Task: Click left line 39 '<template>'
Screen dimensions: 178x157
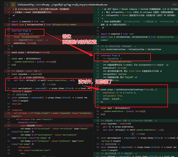Action: point(17,110)
